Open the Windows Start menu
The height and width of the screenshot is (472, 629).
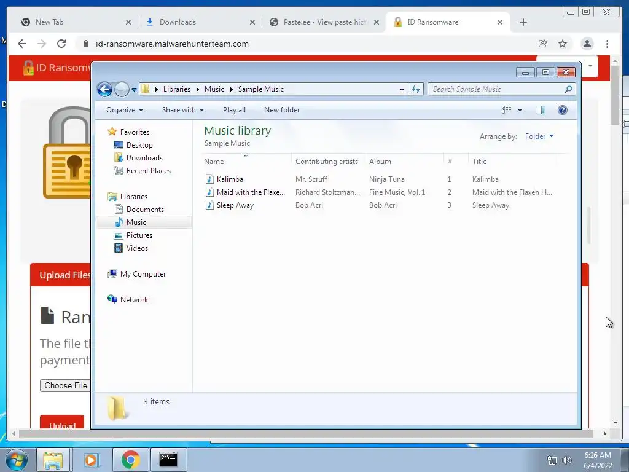click(x=17, y=460)
